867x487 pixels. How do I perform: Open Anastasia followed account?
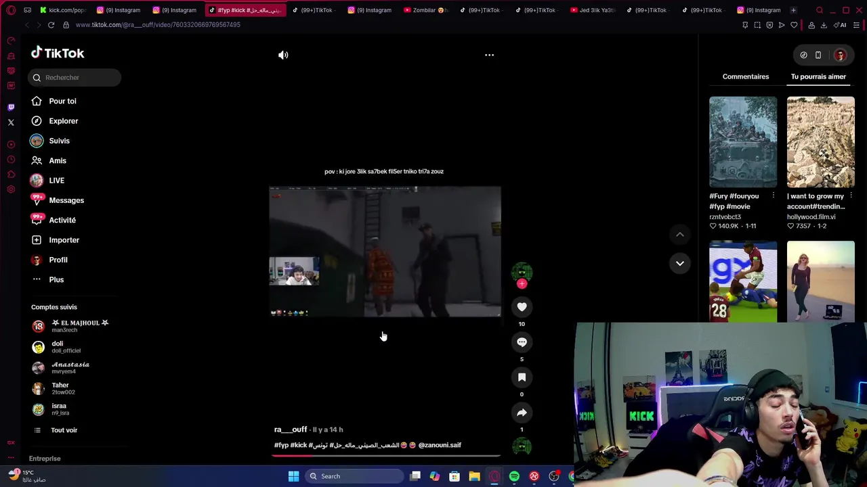[x=61, y=368]
